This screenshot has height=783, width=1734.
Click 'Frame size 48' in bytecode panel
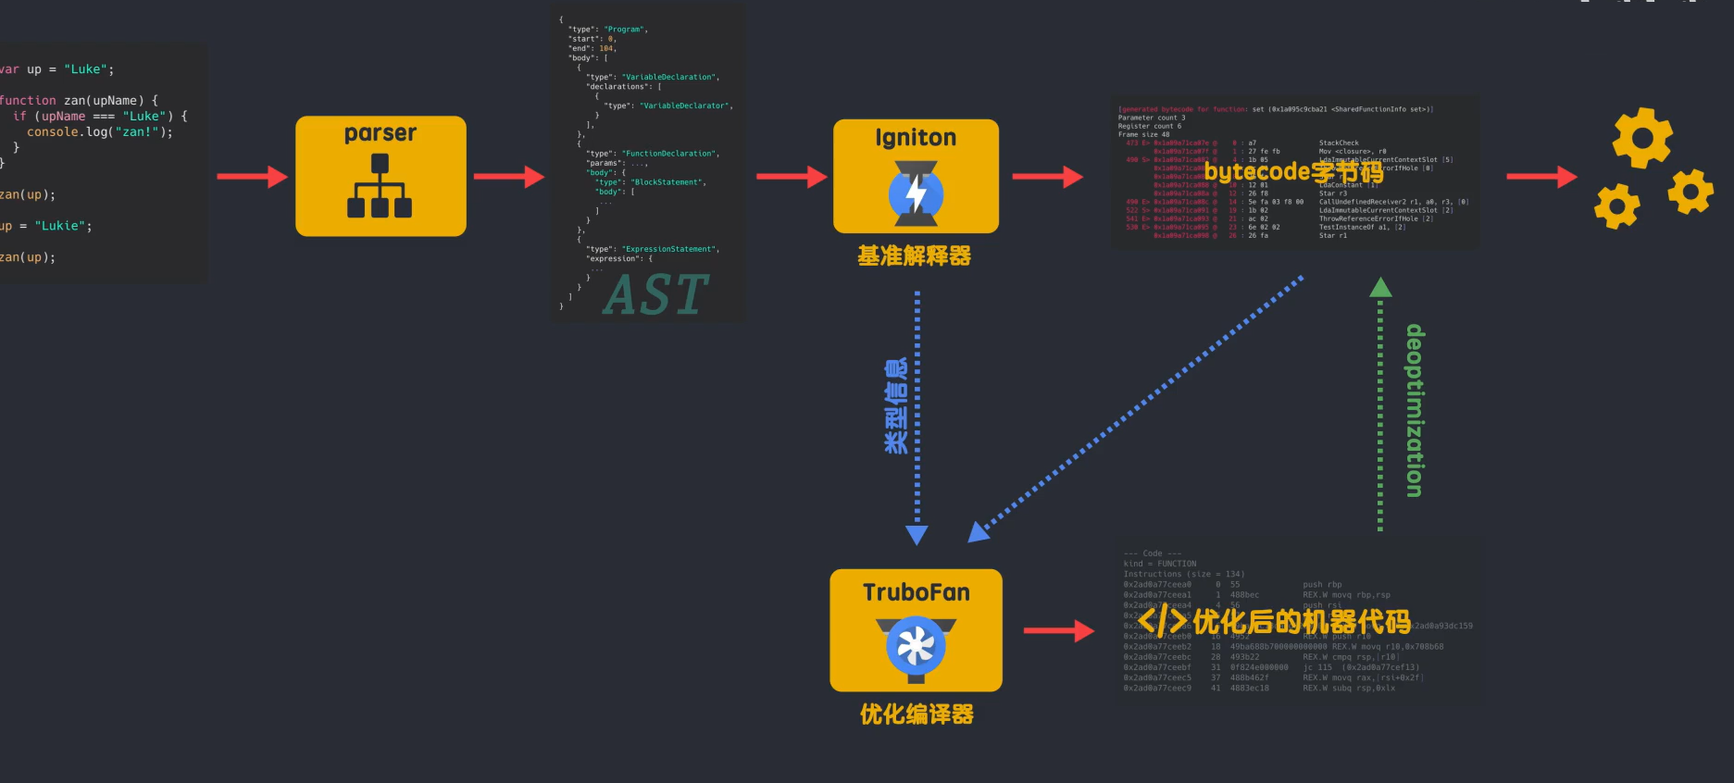click(1144, 134)
